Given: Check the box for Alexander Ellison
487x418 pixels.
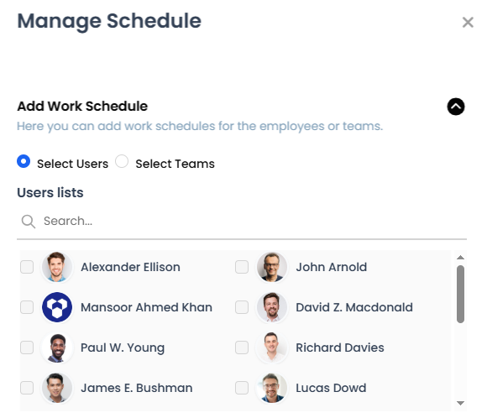Looking at the screenshot, I should pos(27,267).
